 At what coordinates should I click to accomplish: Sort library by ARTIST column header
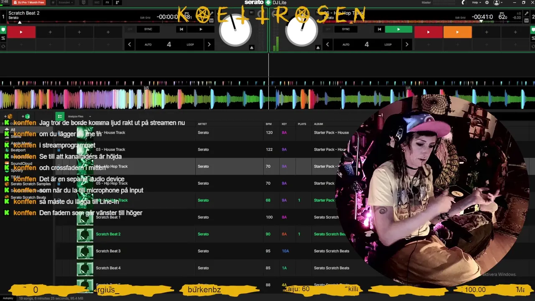[x=202, y=124]
